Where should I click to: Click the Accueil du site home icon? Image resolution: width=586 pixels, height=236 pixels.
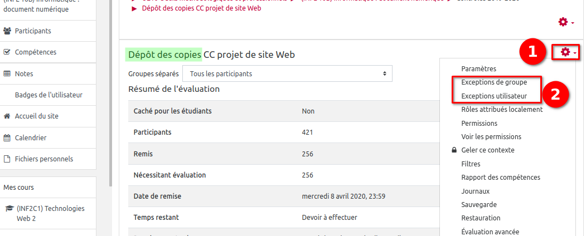pos(7,116)
